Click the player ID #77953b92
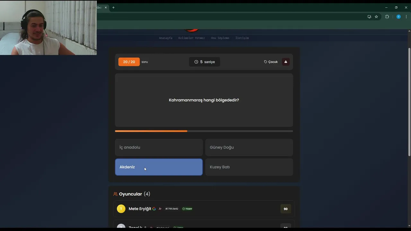 pyautogui.click(x=172, y=209)
